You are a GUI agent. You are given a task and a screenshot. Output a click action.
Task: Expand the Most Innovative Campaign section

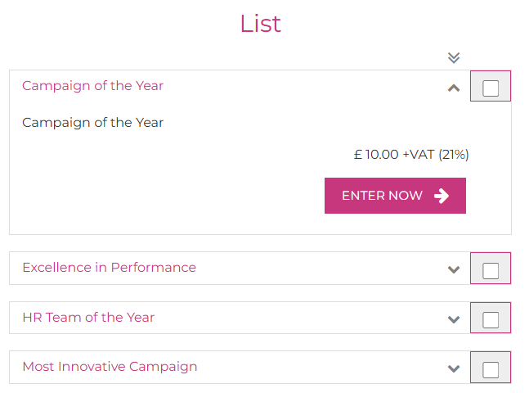click(x=454, y=368)
